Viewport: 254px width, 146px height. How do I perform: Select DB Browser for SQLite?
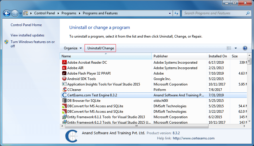tap(84, 101)
